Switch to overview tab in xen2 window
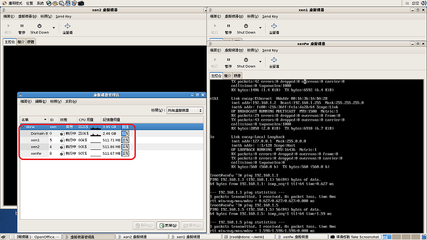 tap(21, 42)
